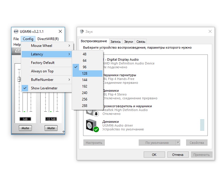
Task: Open Свойства of the selected device
Action: pyautogui.click(x=197, y=143)
